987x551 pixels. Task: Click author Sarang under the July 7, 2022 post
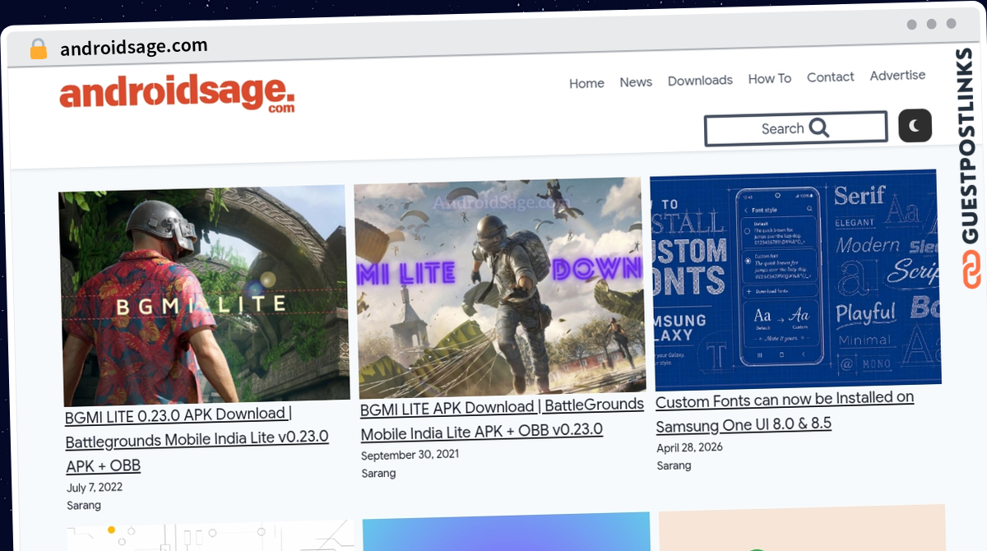click(x=84, y=505)
